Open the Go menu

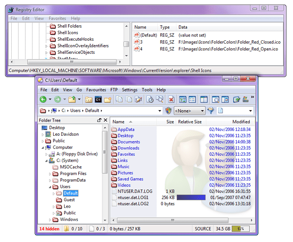[x=79, y=90]
